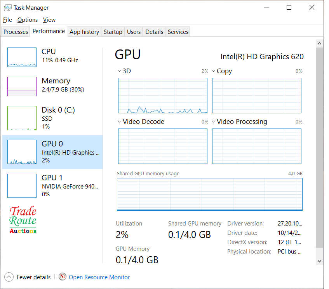Click the Open Resource Monitor link
This screenshot has width=329, height=289.
click(99, 277)
